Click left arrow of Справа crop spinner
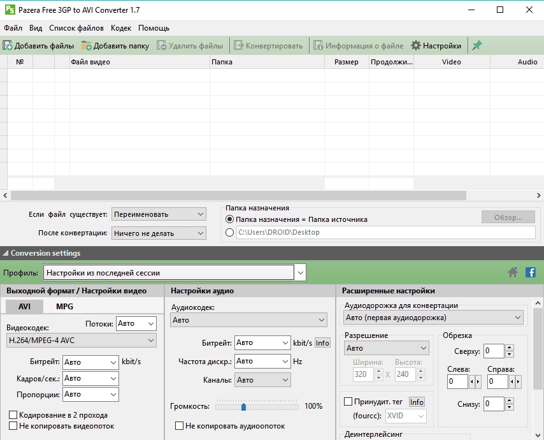 (x=512, y=382)
